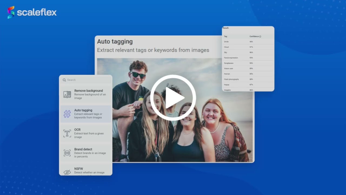346x195 pixels.
Task: Click the Result label above the table
Action: 226,28
